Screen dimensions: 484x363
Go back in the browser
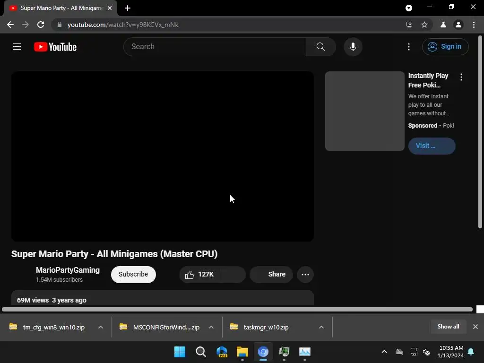coord(10,25)
